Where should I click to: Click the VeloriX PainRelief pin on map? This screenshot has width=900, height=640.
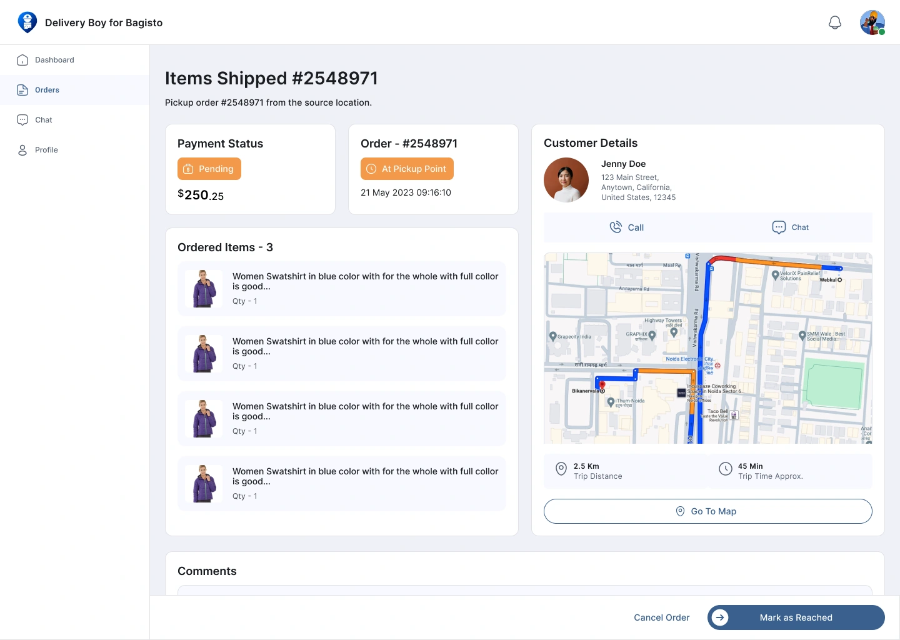coord(775,274)
